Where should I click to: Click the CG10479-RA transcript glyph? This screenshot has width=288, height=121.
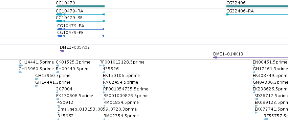pos(80,14)
